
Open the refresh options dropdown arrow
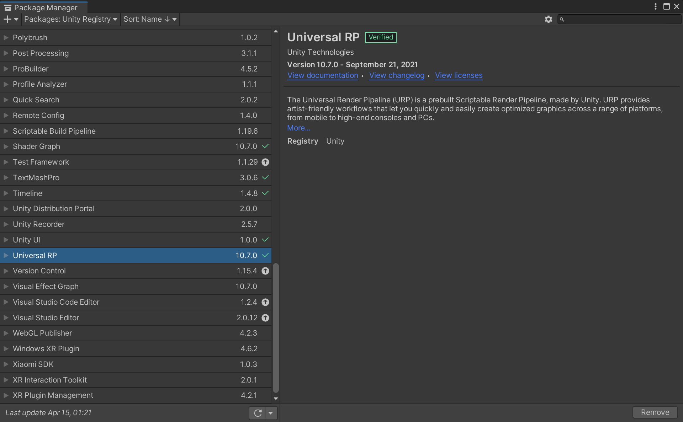pyautogui.click(x=271, y=413)
